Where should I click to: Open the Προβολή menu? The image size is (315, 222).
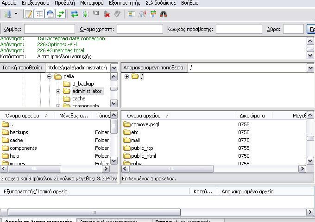pos(65,3)
